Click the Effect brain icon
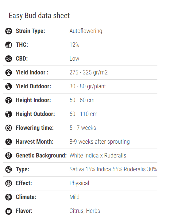 point(9,183)
